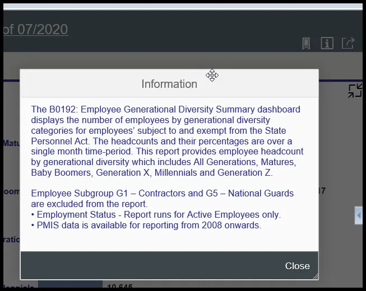Click the text 'Baby Boomers, Generation X, Millennials'
The width and height of the screenshot is (366, 291).
[x=114, y=173]
